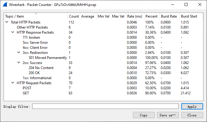This screenshot has height=122, width=207.
Task: Select the 200 OK row
Action: tap(103, 73)
